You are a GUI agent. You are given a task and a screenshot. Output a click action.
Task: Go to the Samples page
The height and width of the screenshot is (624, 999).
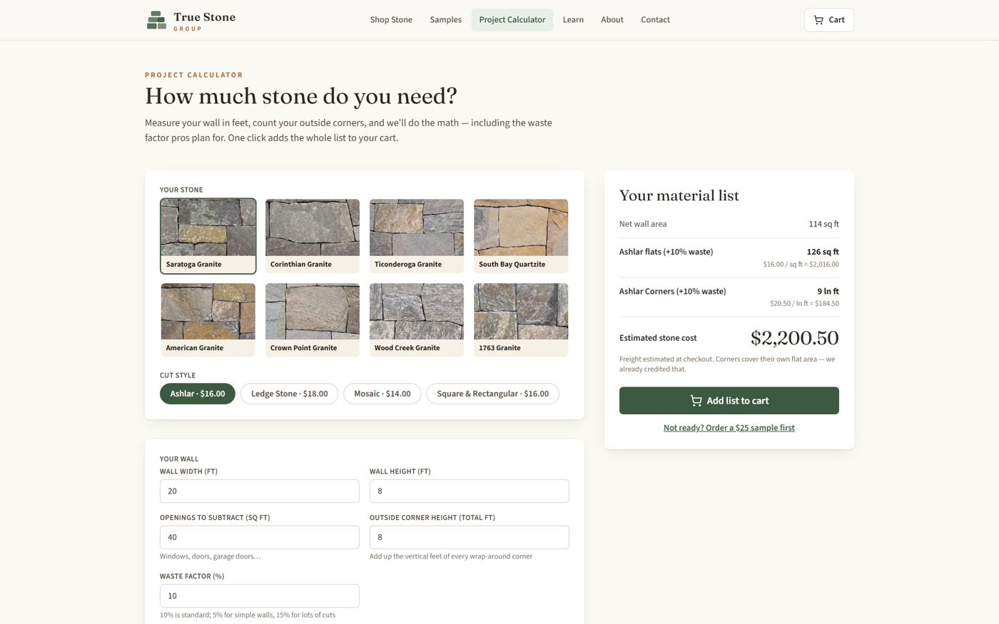[x=445, y=20]
